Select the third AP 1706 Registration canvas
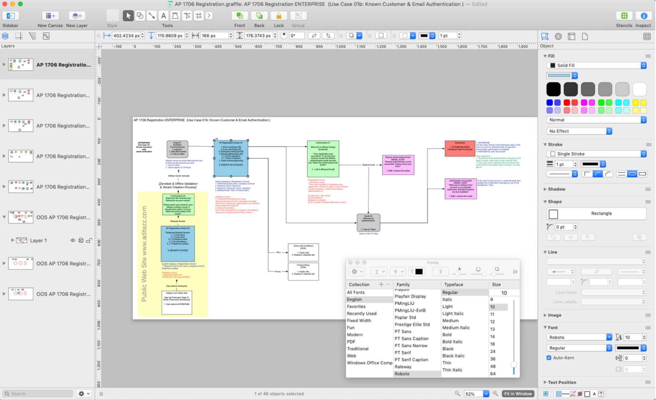This screenshot has height=400, width=656. click(x=48, y=126)
